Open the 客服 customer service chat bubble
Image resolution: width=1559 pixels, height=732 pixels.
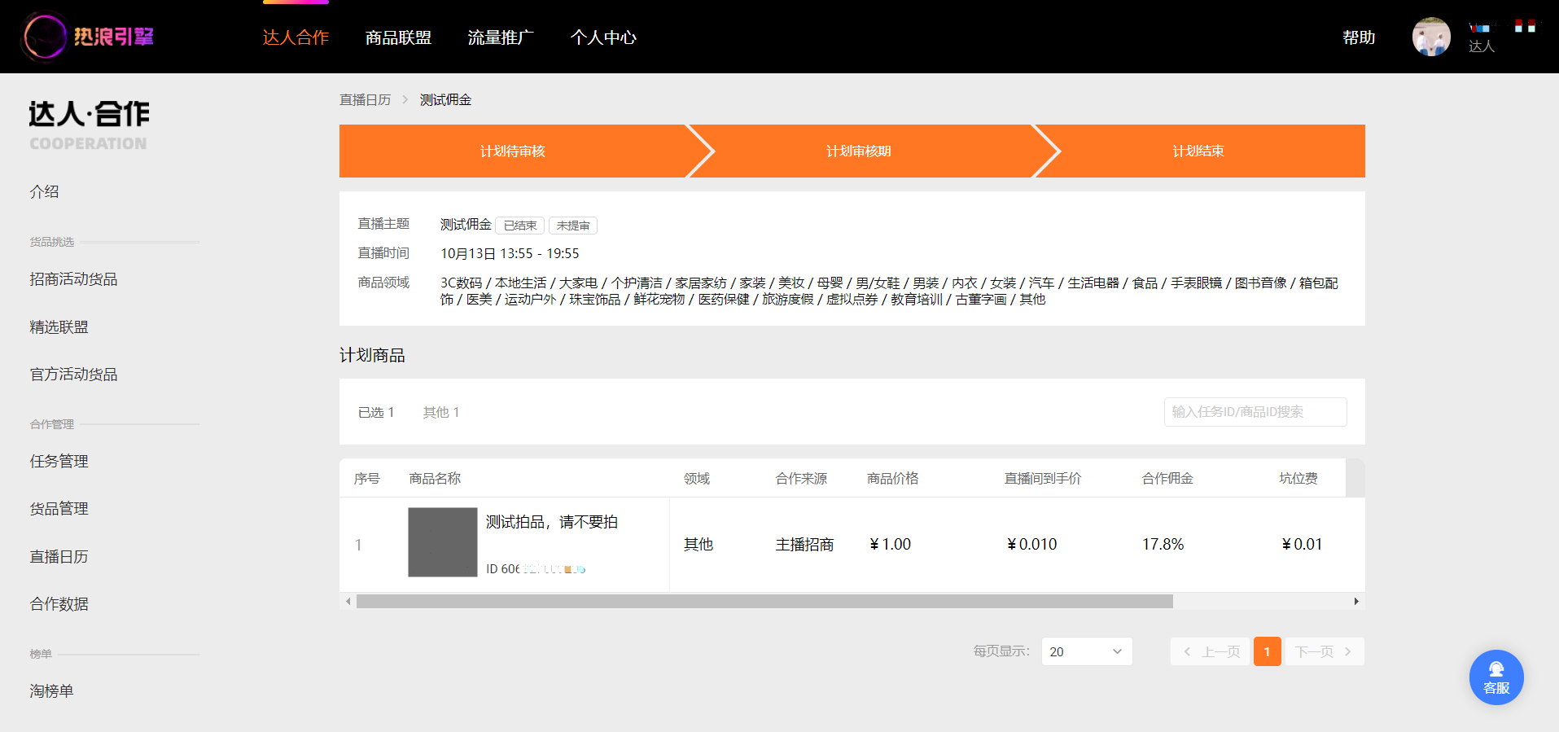pos(1496,677)
